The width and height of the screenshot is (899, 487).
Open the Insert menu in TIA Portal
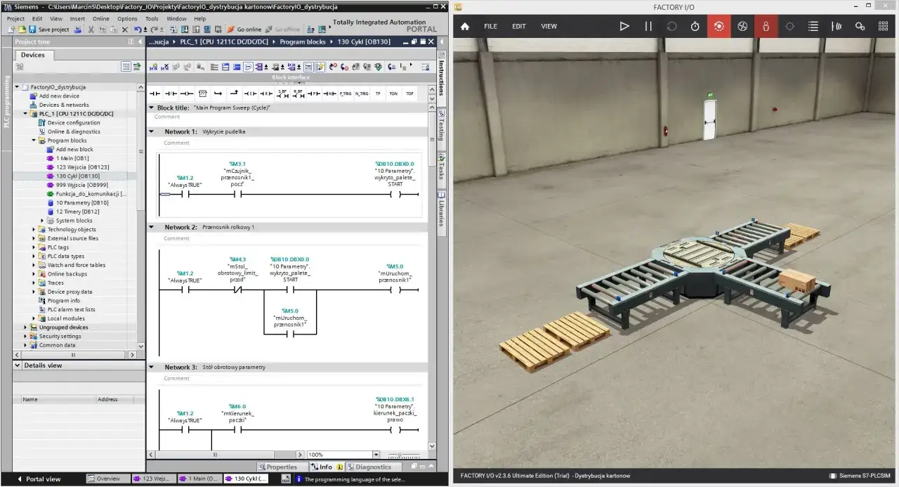point(77,19)
